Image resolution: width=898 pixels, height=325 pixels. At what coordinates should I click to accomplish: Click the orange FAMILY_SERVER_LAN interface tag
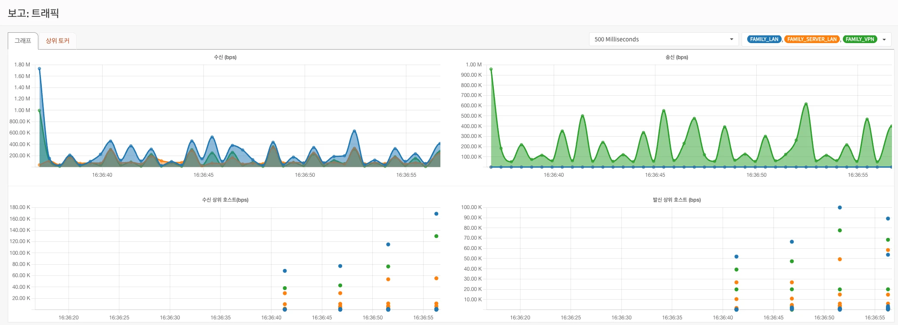812,39
